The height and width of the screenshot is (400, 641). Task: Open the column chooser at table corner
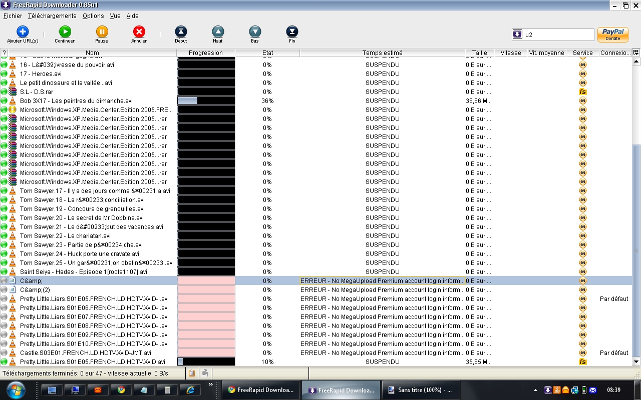coord(636,52)
